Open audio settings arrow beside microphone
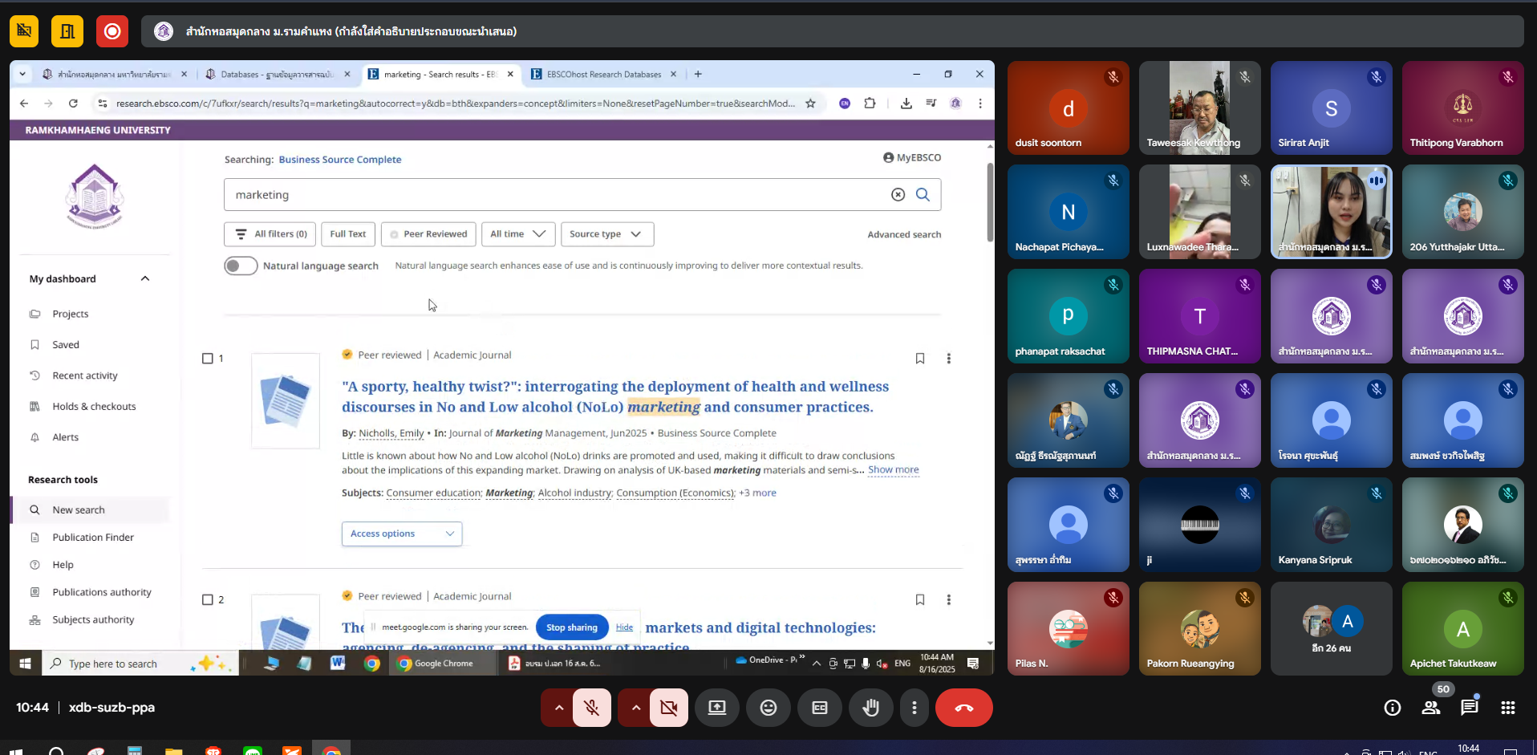1537x755 pixels. tap(559, 708)
